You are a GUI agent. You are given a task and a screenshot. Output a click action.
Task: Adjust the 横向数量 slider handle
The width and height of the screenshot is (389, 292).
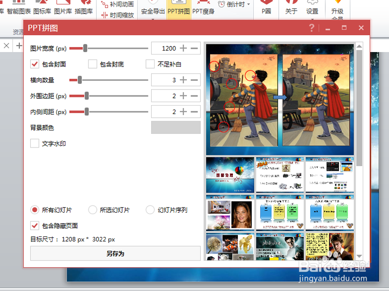80,80
